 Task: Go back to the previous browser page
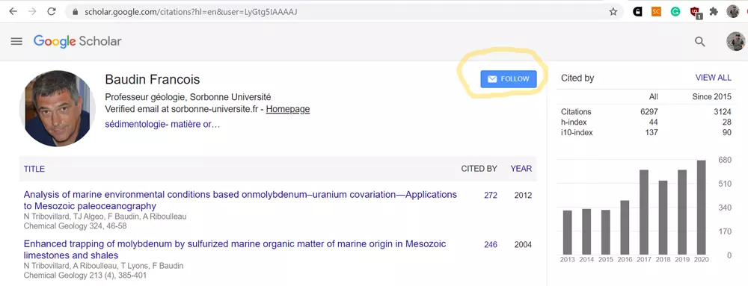click(13, 12)
